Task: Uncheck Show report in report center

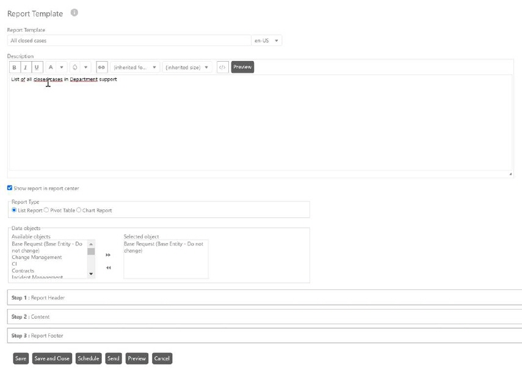Action: [10, 188]
